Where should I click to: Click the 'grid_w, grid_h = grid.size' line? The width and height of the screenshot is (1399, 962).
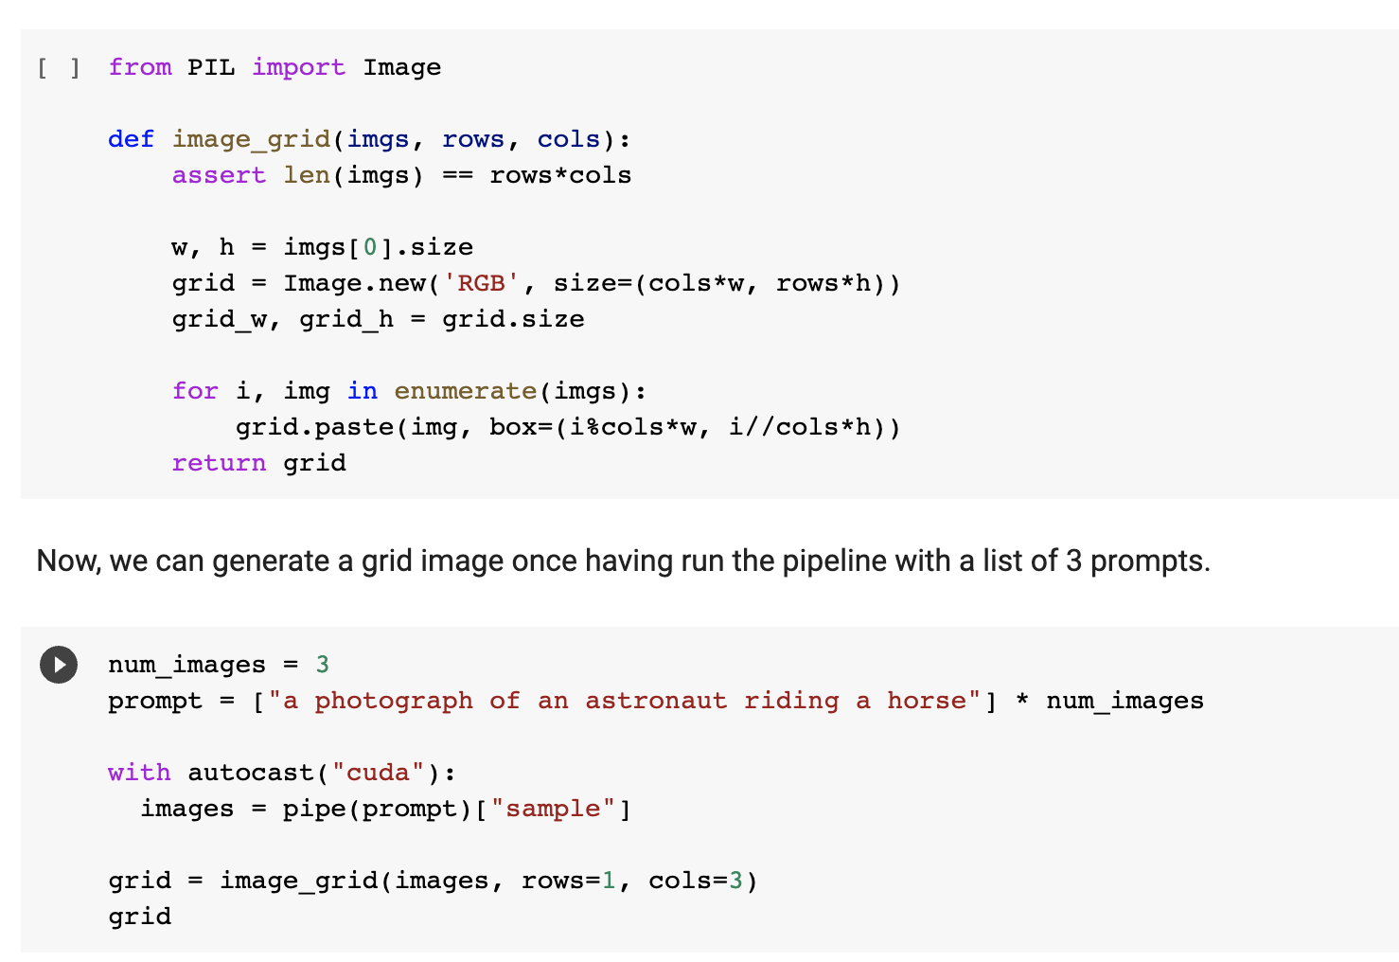coord(378,320)
